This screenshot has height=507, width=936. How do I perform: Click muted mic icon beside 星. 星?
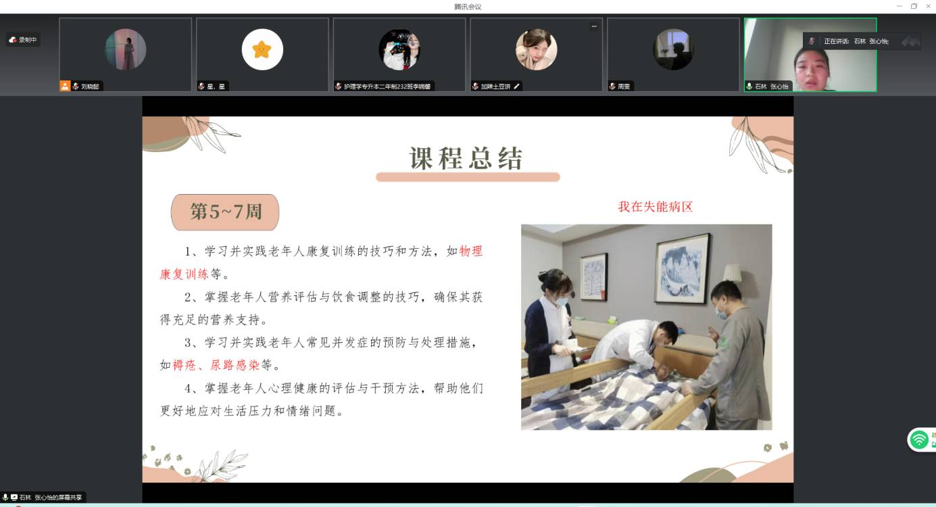tap(201, 87)
